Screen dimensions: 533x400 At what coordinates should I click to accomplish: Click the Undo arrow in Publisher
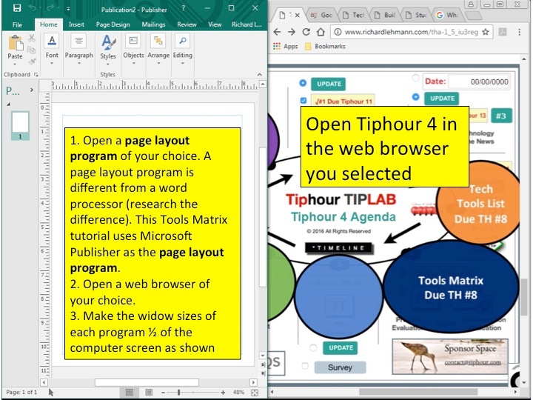(x=33, y=8)
